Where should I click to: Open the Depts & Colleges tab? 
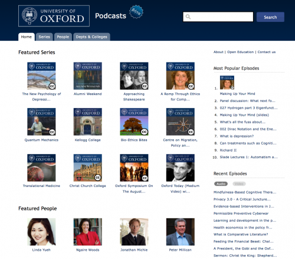click(91, 37)
